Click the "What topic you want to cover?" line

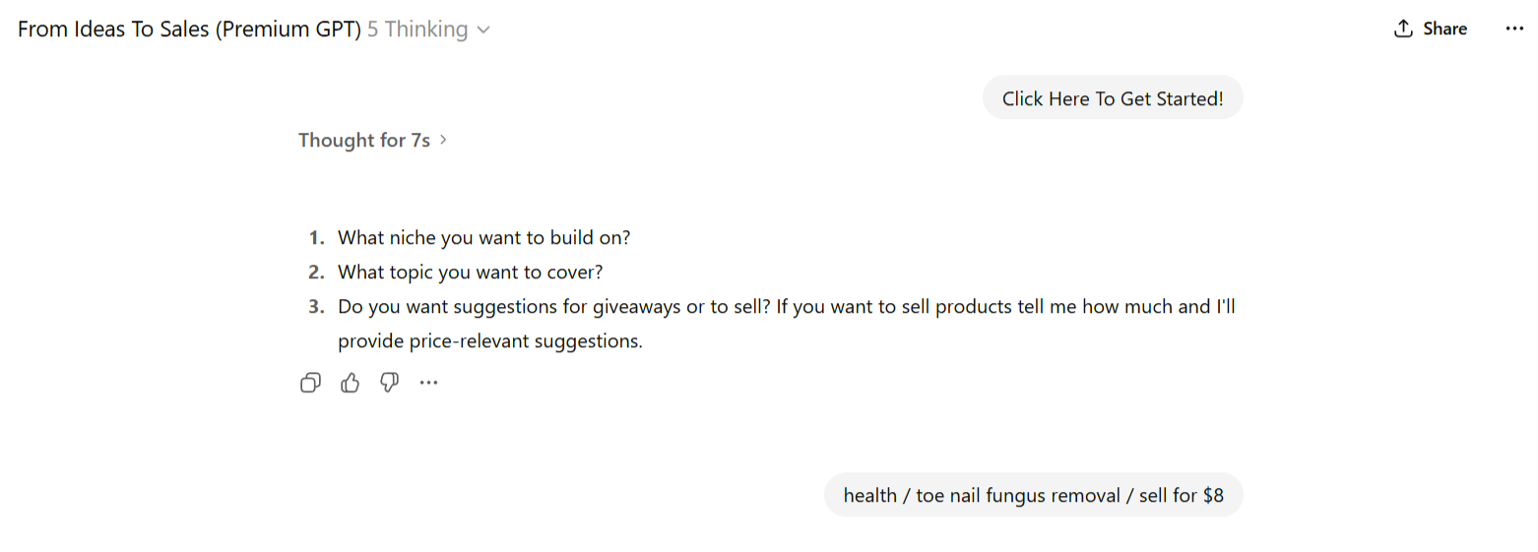click(x=469, y=272)
